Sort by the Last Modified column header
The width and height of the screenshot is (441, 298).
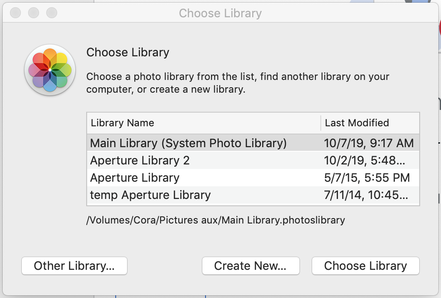[x=357, y=123]
